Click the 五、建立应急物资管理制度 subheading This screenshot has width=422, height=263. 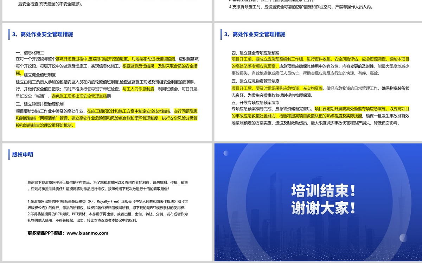[x=255, y=81]
